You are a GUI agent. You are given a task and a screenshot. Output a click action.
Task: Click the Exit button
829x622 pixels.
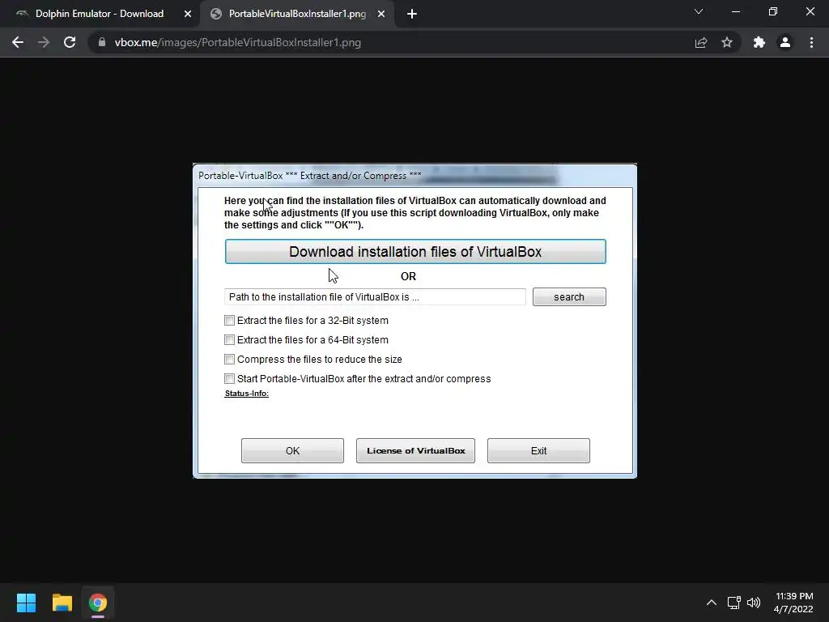(x=538, y=450)
